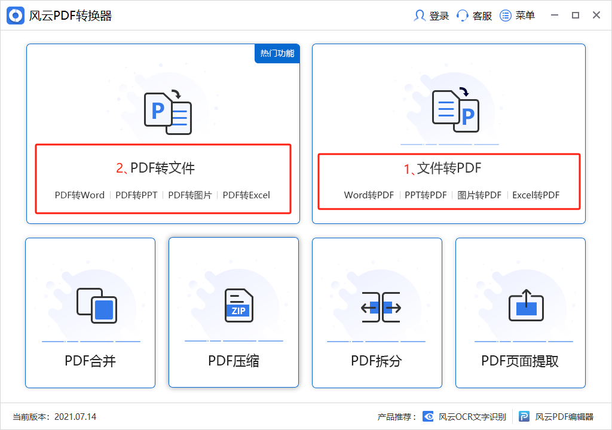The width and height of the screenshot is (612, 430).
Task: Click the app logo in the title bar
Action: pyautogui.click(x=14, y=15)
